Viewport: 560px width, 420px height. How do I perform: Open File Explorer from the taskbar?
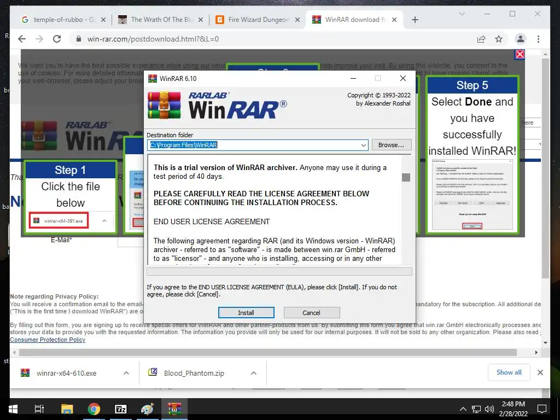(67, 409)
